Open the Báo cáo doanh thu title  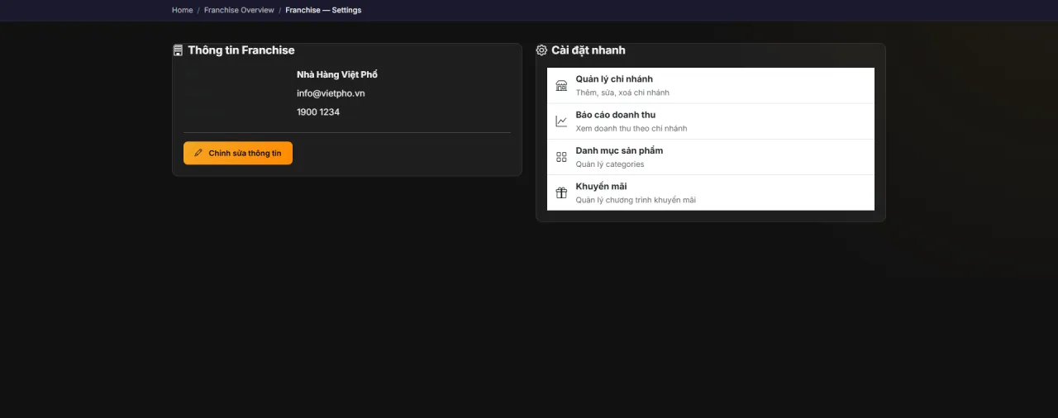coord(616,115)
